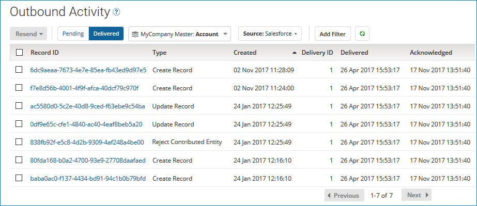477x206 pixels.
Task: Open the Outbound Activity help icon
Action: click(x=116, y=12)
